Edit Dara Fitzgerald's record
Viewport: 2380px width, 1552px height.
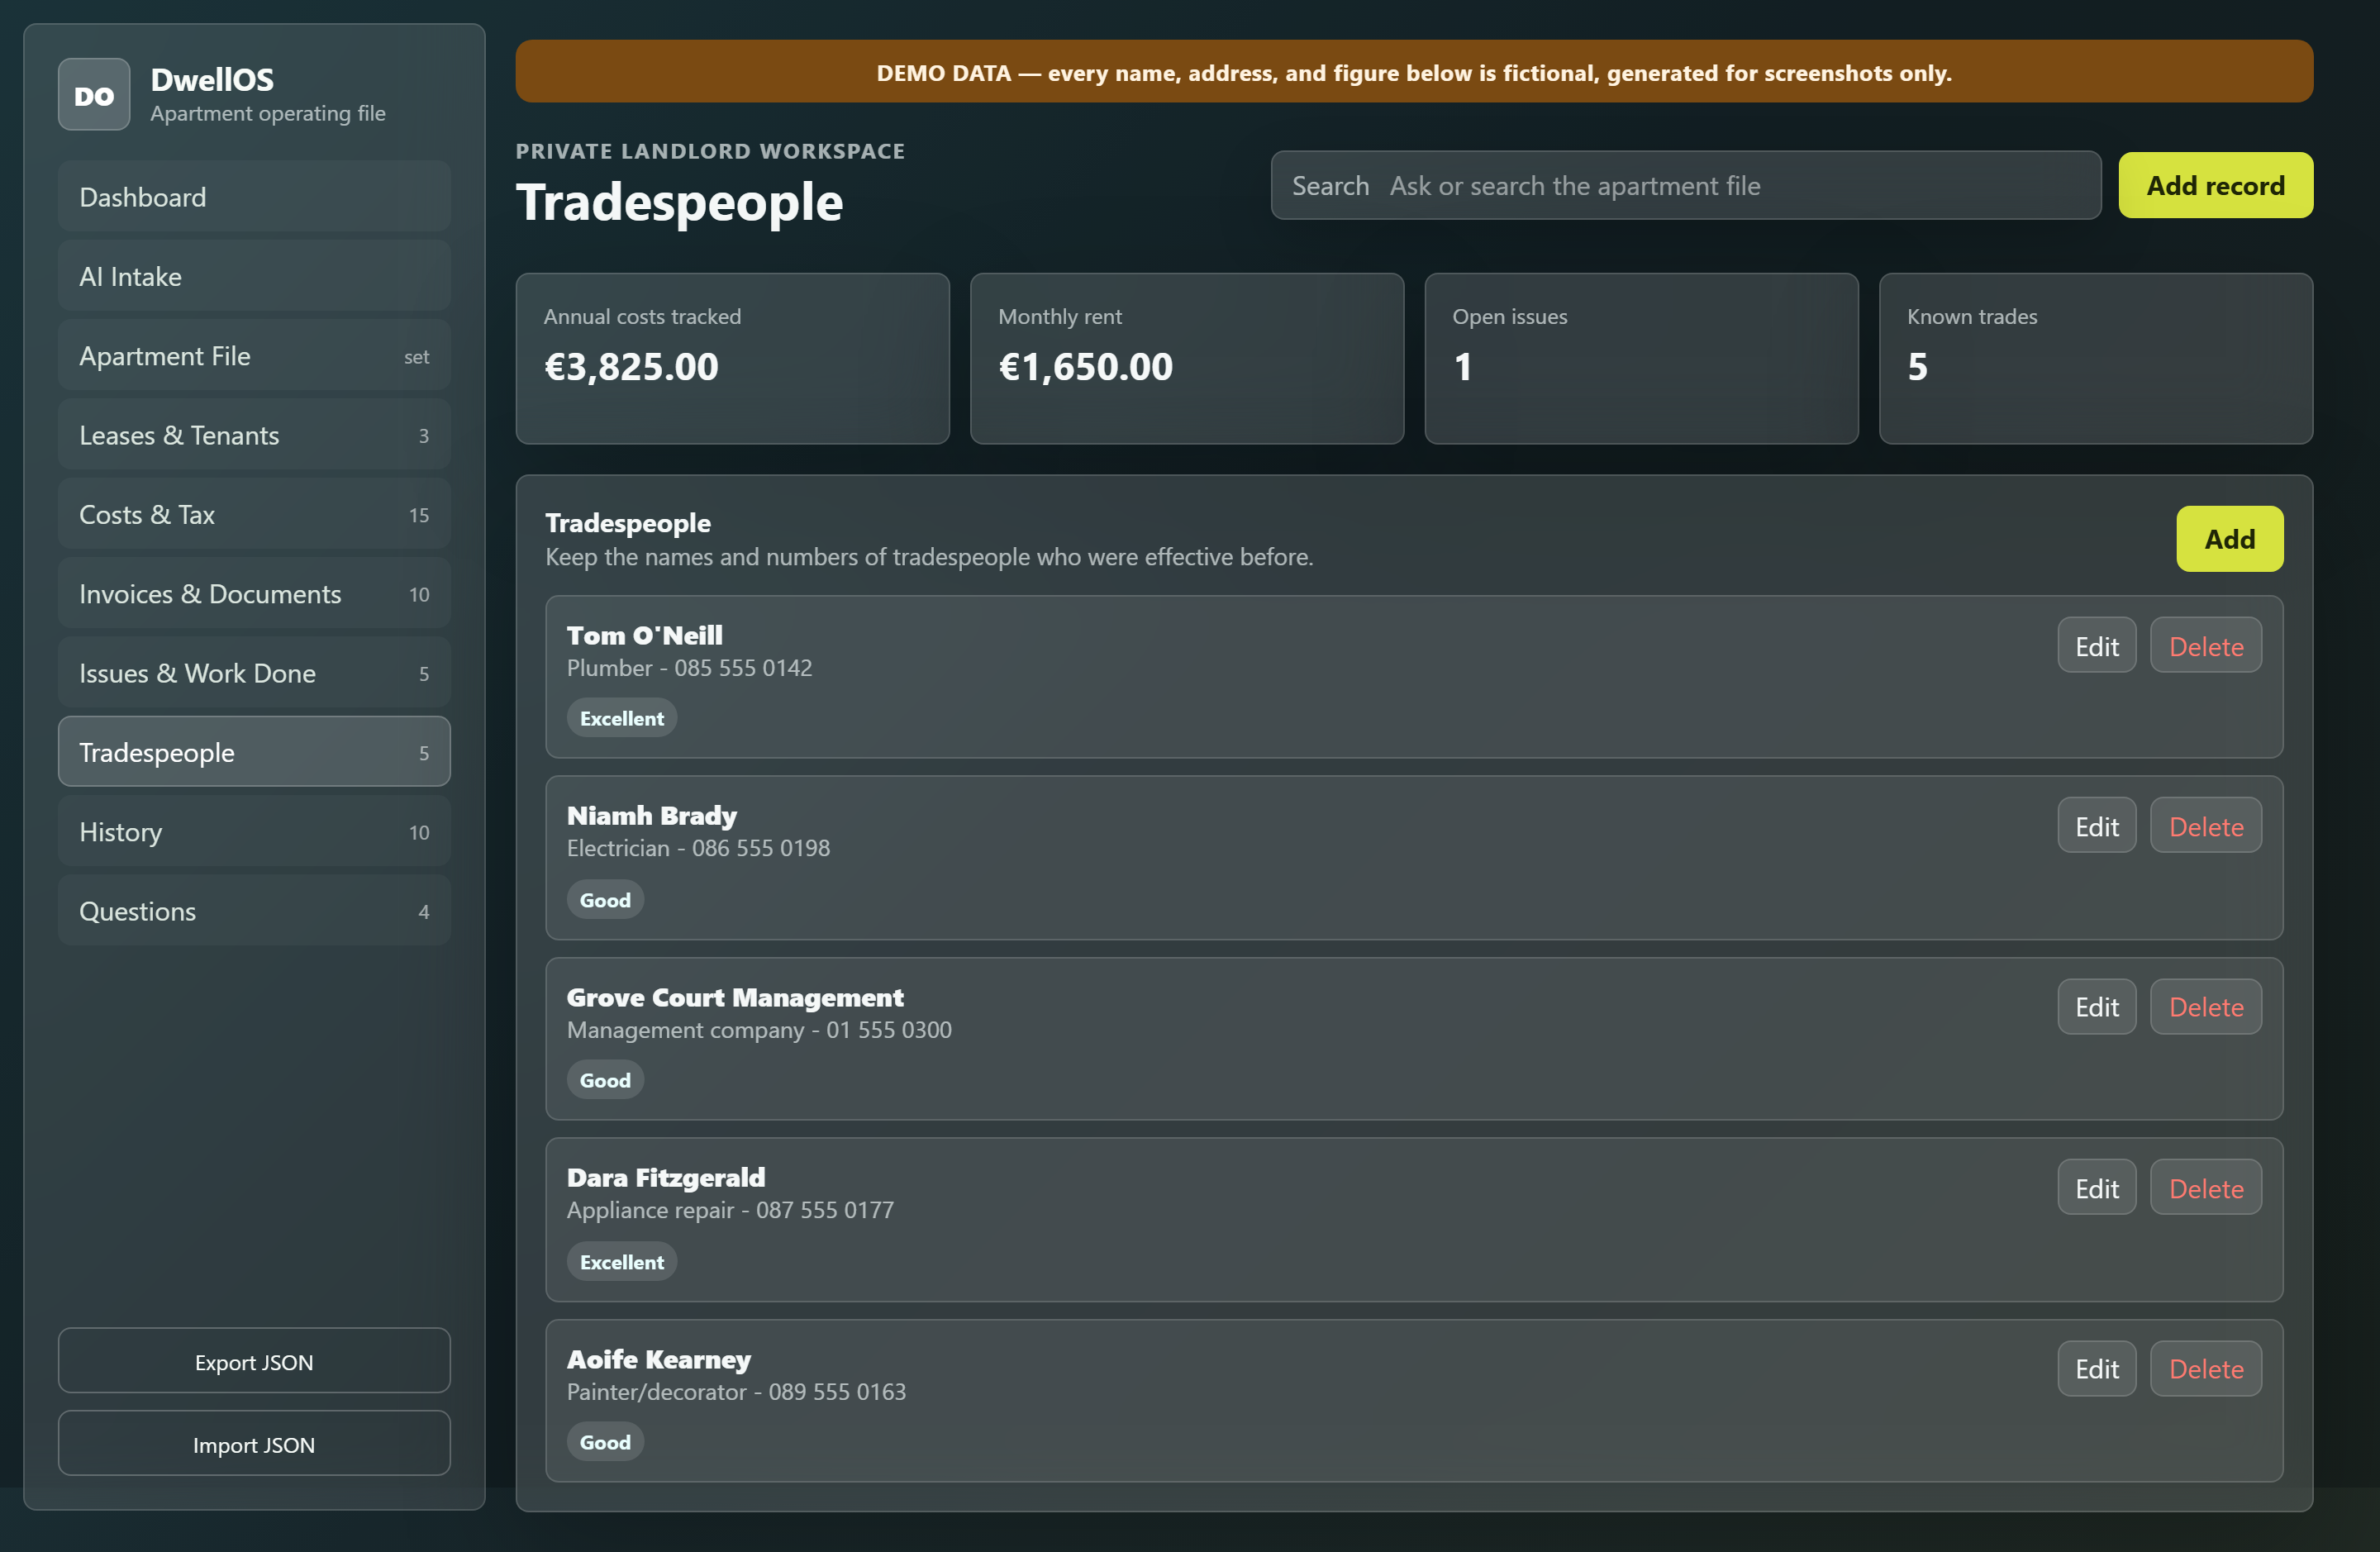pos(2097,1188)
